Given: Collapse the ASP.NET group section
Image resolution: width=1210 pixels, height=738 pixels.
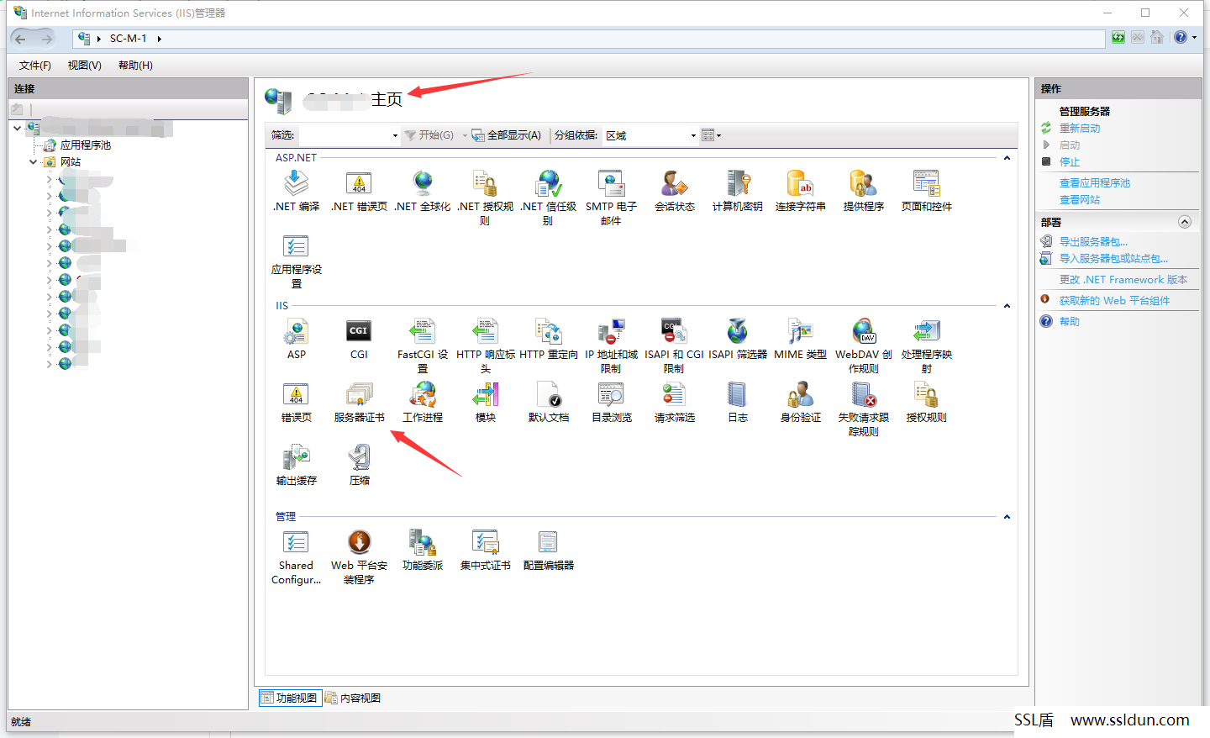Looking at the screenshot, I should pyautogui.click(x=1007, y=158).
